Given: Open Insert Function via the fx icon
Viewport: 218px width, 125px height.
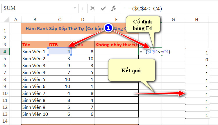Looking at the screenshot, I should pos(114,8).
